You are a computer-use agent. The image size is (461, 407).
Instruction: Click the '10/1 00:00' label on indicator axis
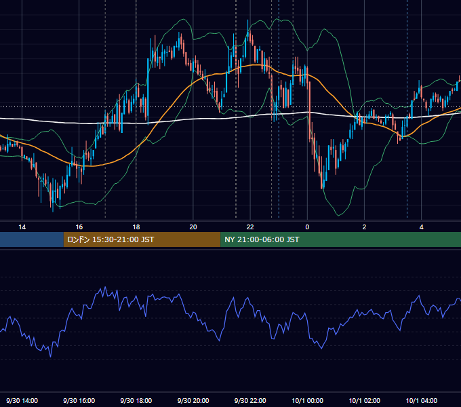tap(307, 400)
